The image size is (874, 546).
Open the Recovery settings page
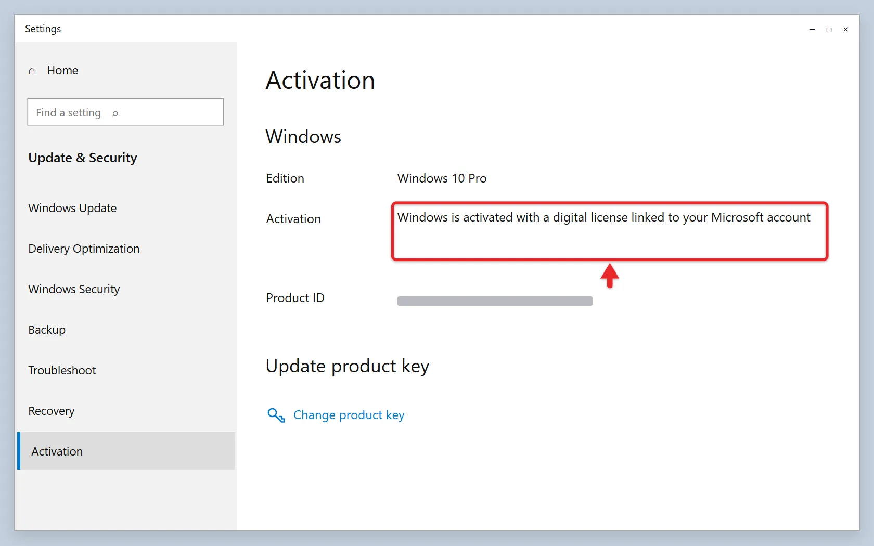coord(52,411)
